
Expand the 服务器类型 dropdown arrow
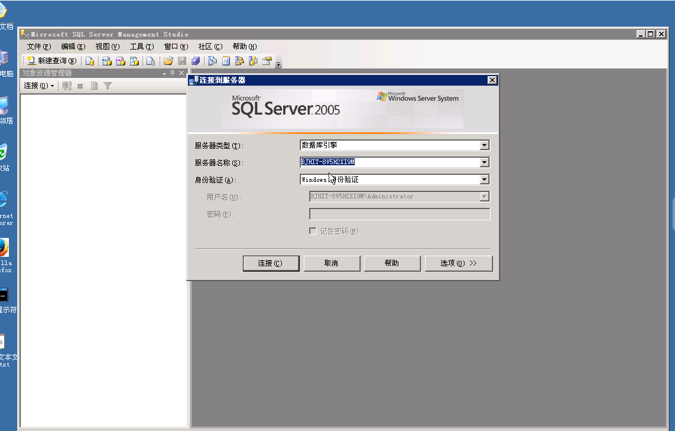click(x=484, y=145)
